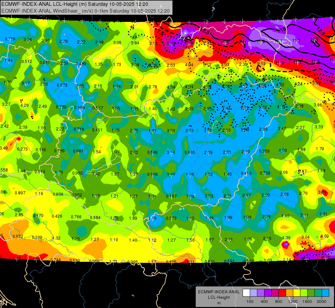Click the shear value 4.09
This screenshot has width=335, height=308.
pyautogui.click(x=324, y=236)
